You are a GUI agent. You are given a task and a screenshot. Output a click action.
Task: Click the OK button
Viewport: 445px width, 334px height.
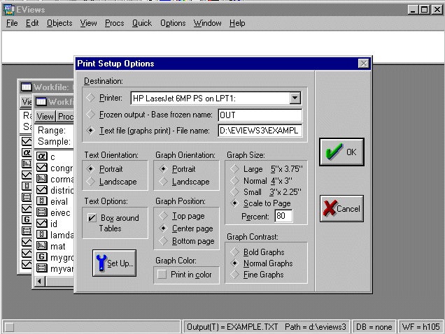click(341, 152)
